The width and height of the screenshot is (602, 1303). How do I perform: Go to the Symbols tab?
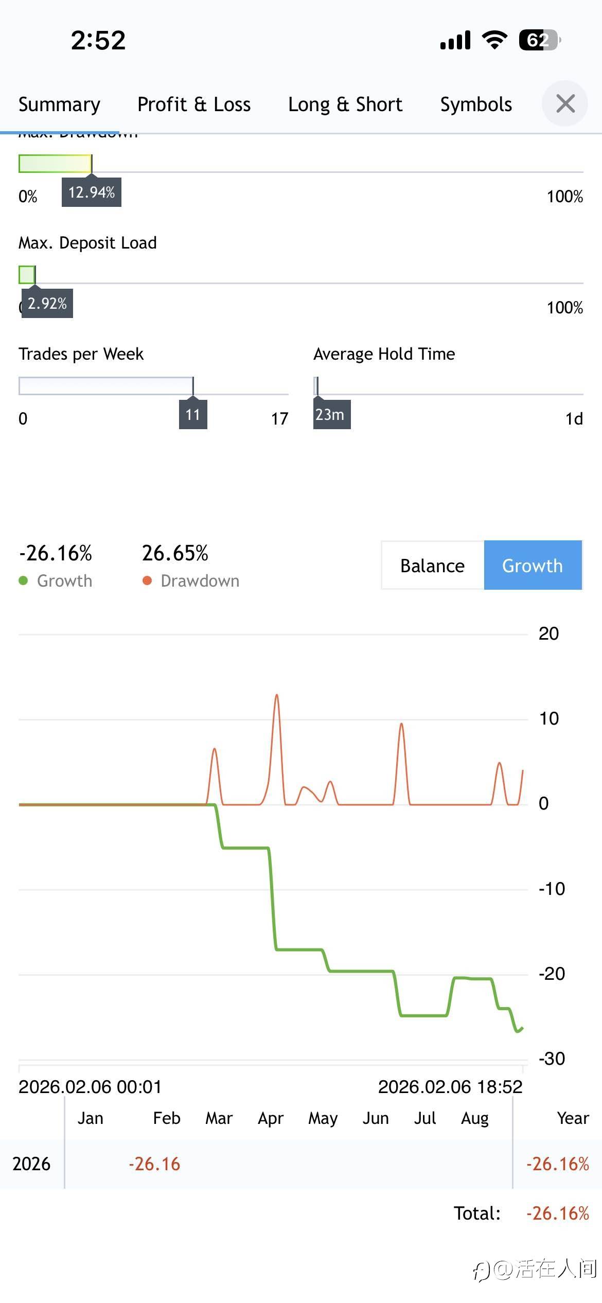point(476,104)
